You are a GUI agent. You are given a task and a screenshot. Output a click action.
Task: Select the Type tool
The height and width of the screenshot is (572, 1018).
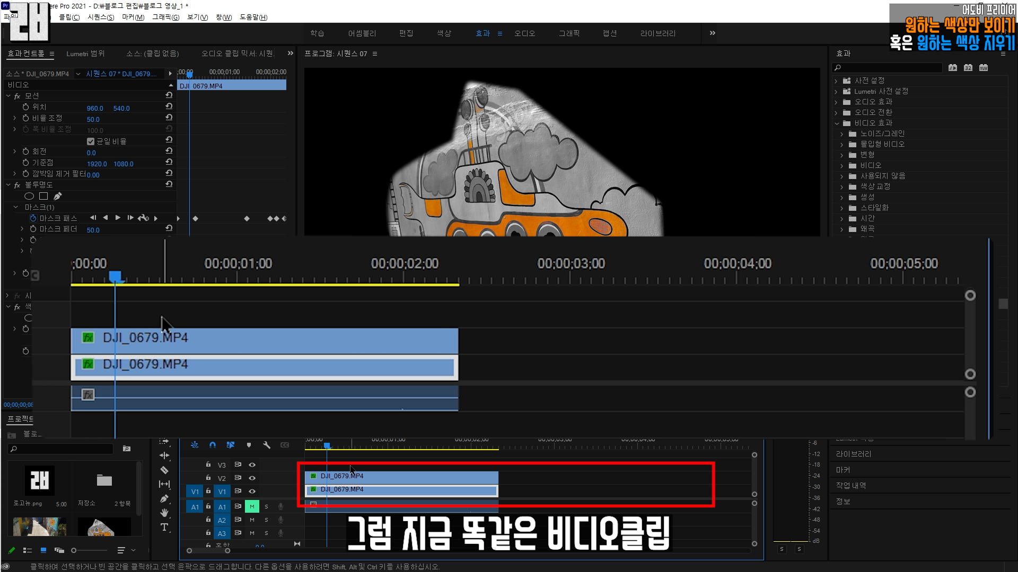tap(164, 527)
